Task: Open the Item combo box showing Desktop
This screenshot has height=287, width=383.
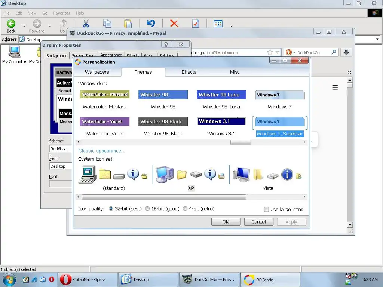Action: (x=61, y=166)
